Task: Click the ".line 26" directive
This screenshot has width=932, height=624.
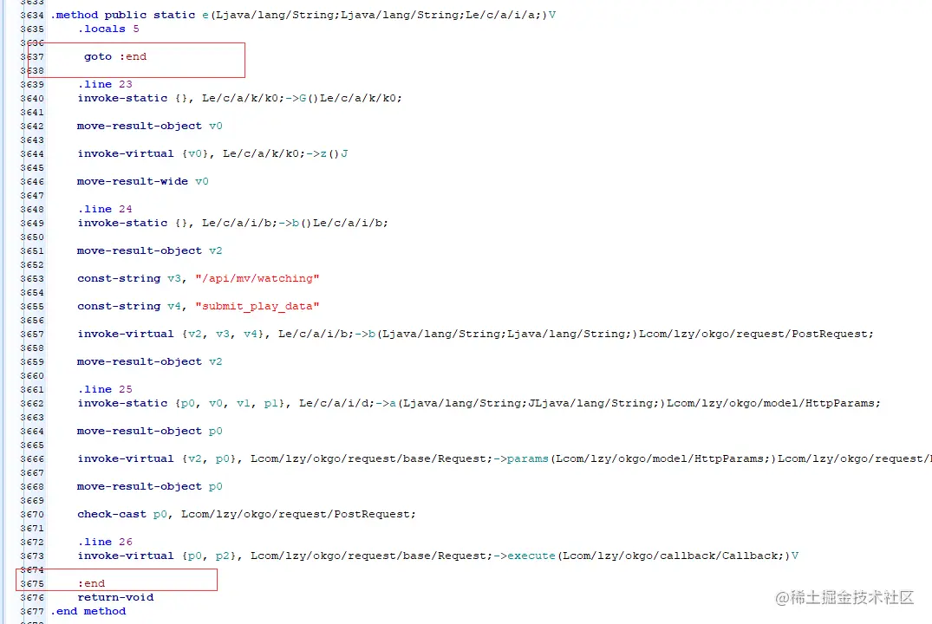Action: coord(105,542)
